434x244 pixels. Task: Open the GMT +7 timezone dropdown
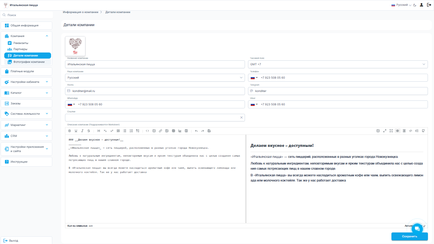(338, 64)
